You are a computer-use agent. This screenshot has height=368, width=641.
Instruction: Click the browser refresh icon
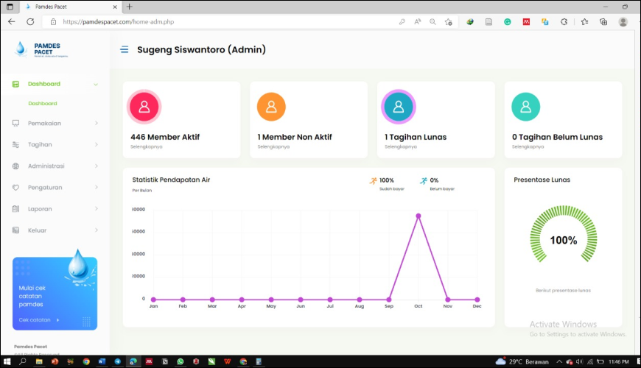pyautogui.click(x=30, y=22)
